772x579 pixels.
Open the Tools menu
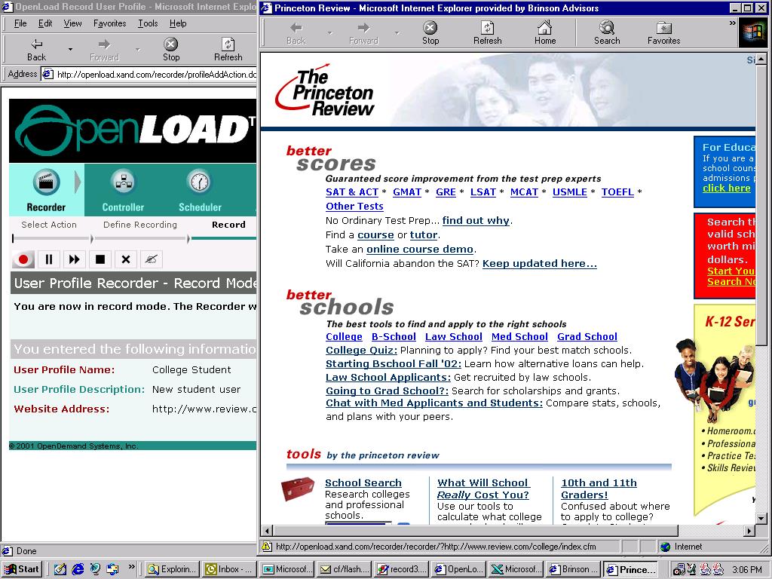148,23
